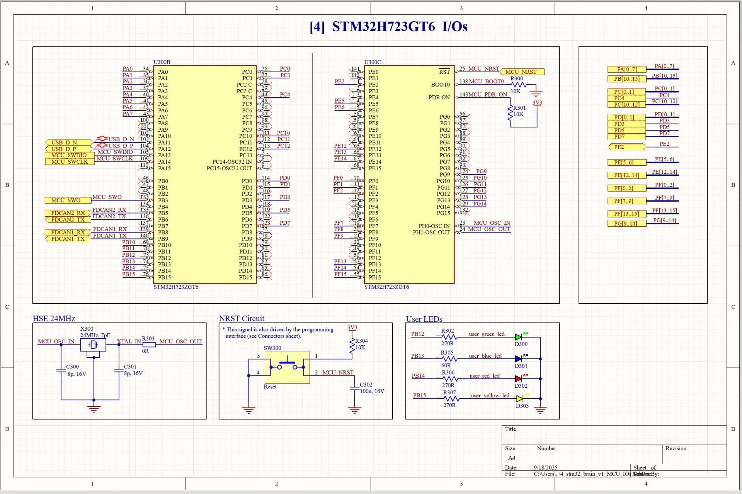Select the Date field showing 9/18/2025
The height and width of the screenshot is (494, 742).
(x=545, y=467)
